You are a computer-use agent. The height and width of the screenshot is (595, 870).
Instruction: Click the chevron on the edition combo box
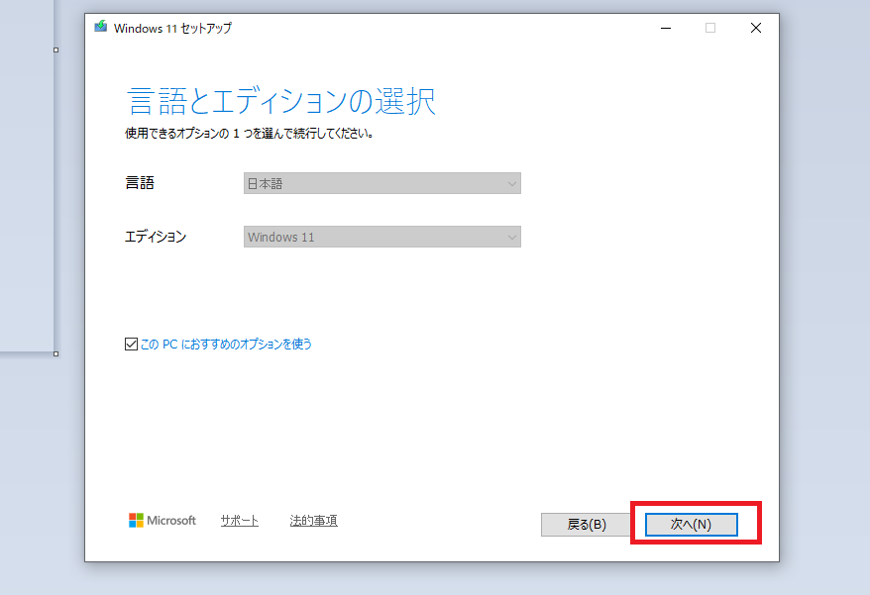point(511,237)
